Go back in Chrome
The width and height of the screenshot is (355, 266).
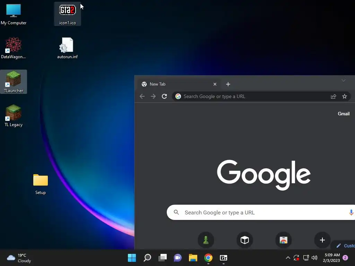point(142,96)
